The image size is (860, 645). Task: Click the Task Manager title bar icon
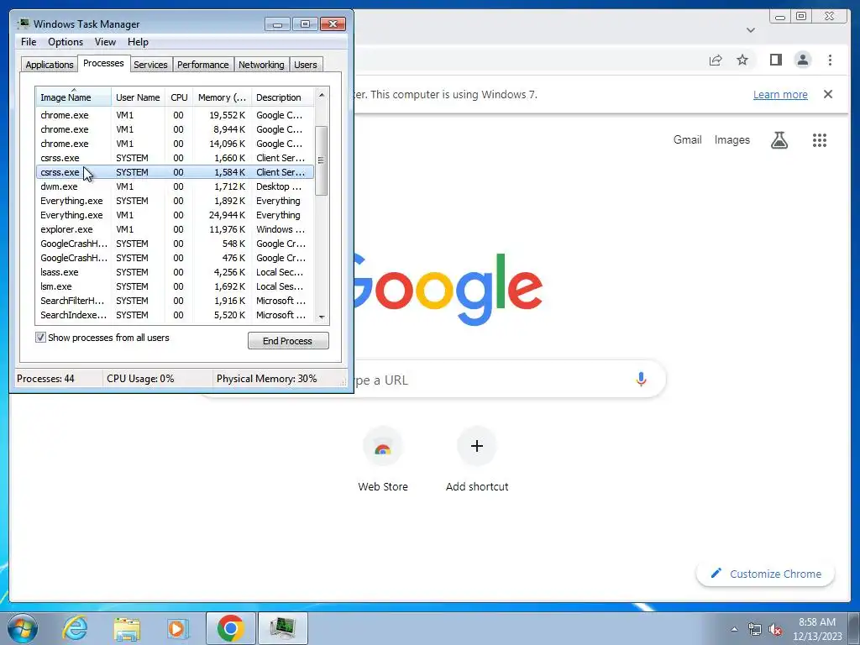[x=24, y=24]
